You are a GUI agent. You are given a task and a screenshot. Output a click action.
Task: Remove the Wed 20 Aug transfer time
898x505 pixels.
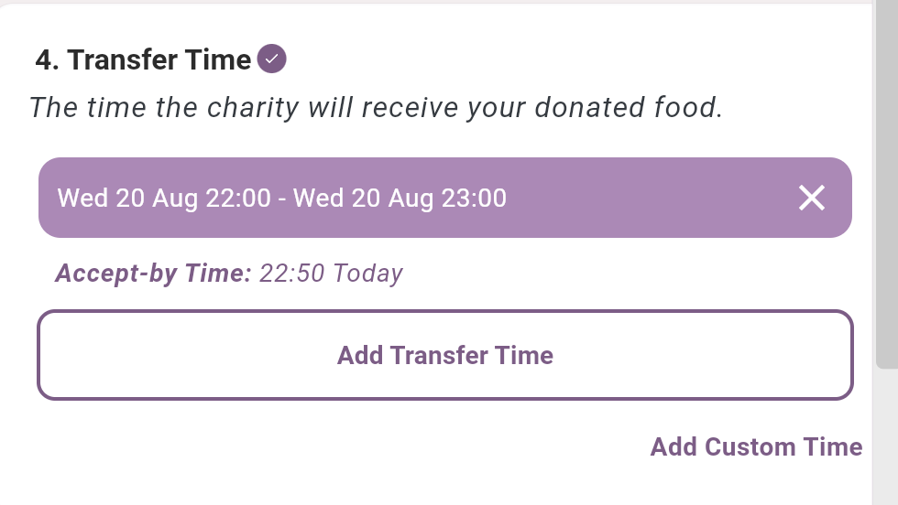(812, 198)
